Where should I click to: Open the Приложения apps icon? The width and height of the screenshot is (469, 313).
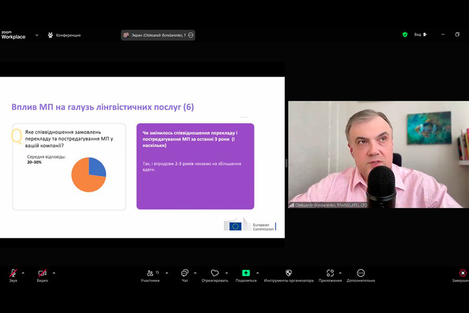(x=330, y=273)
